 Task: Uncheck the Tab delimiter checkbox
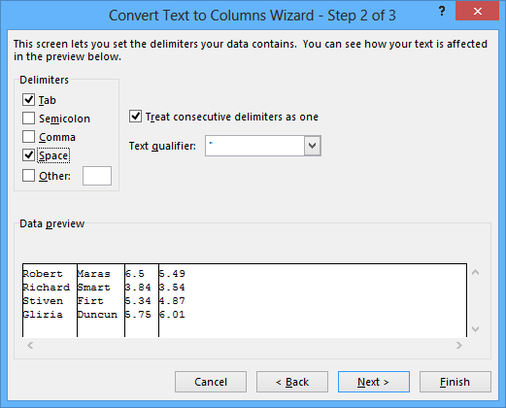[28, 99]
